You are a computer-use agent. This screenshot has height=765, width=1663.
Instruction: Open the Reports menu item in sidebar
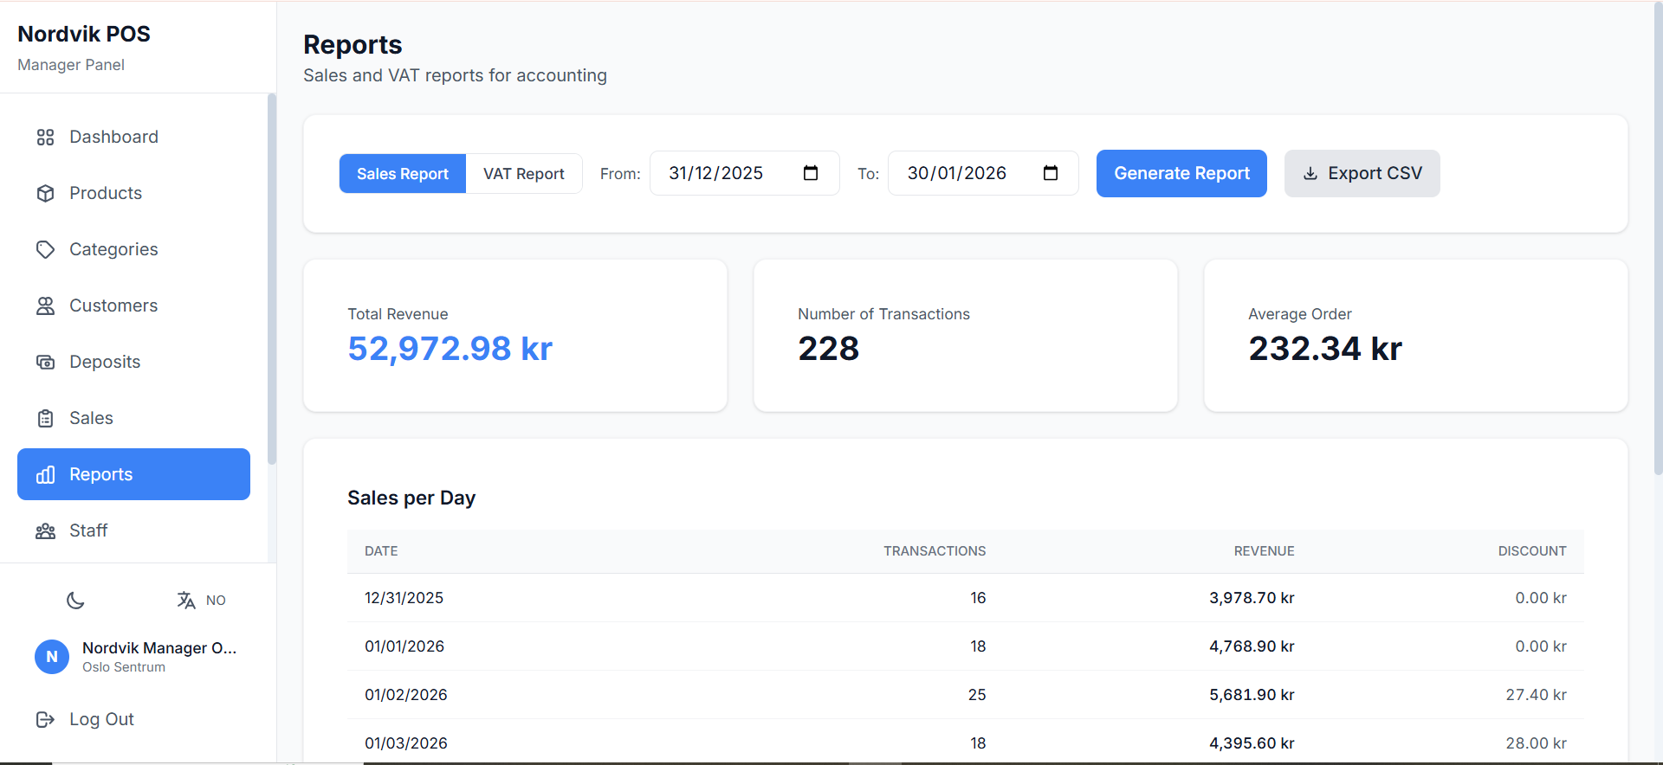133,474
